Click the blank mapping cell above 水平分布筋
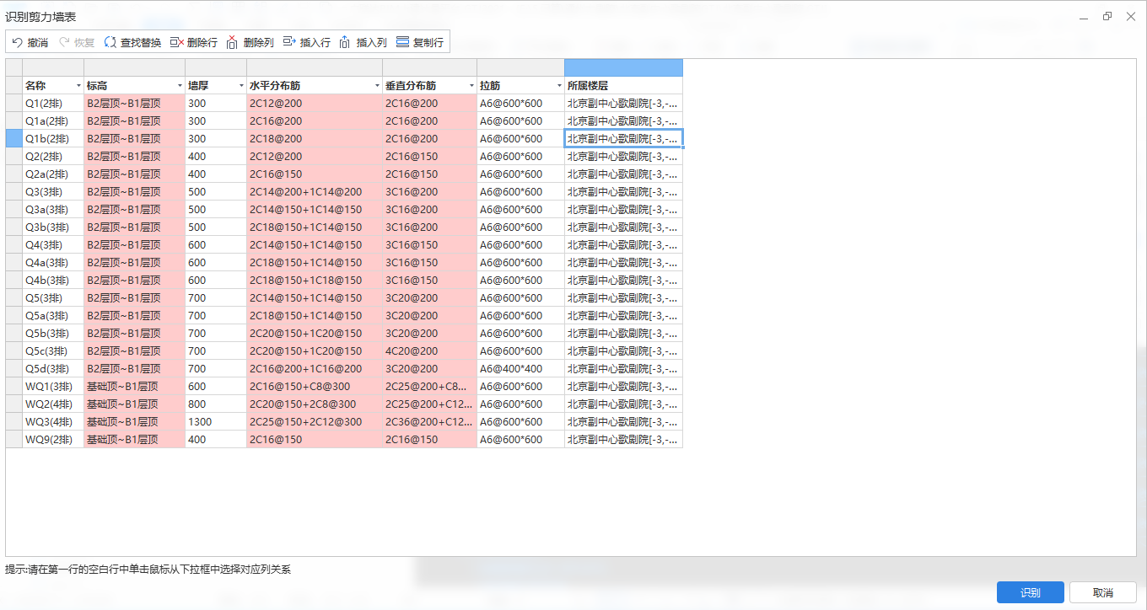Screen dimensions: 1147x610 315,67
